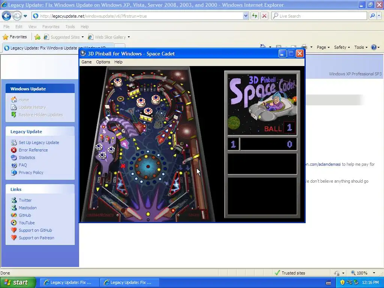The width and height of the screenshot is (384, 288).
Task: Open the GitHub sidebar link
Action: (x=25, y=215)
